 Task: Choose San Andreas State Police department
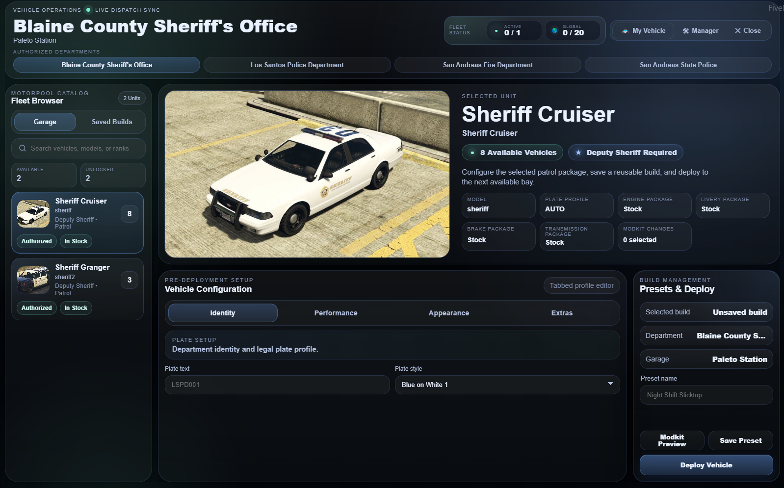point(678,65)
